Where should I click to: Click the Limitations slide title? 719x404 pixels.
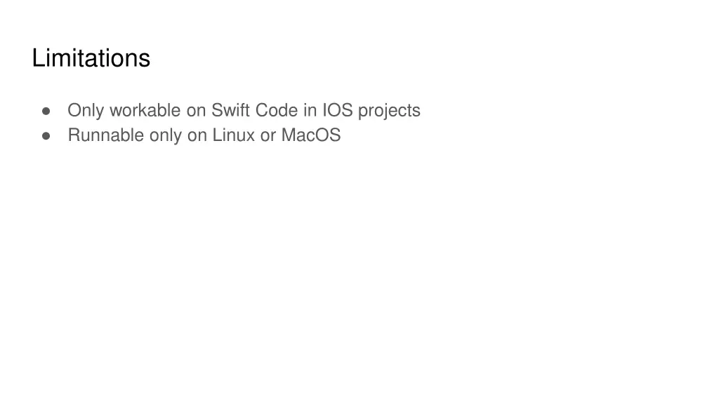[x=91, y=58]
